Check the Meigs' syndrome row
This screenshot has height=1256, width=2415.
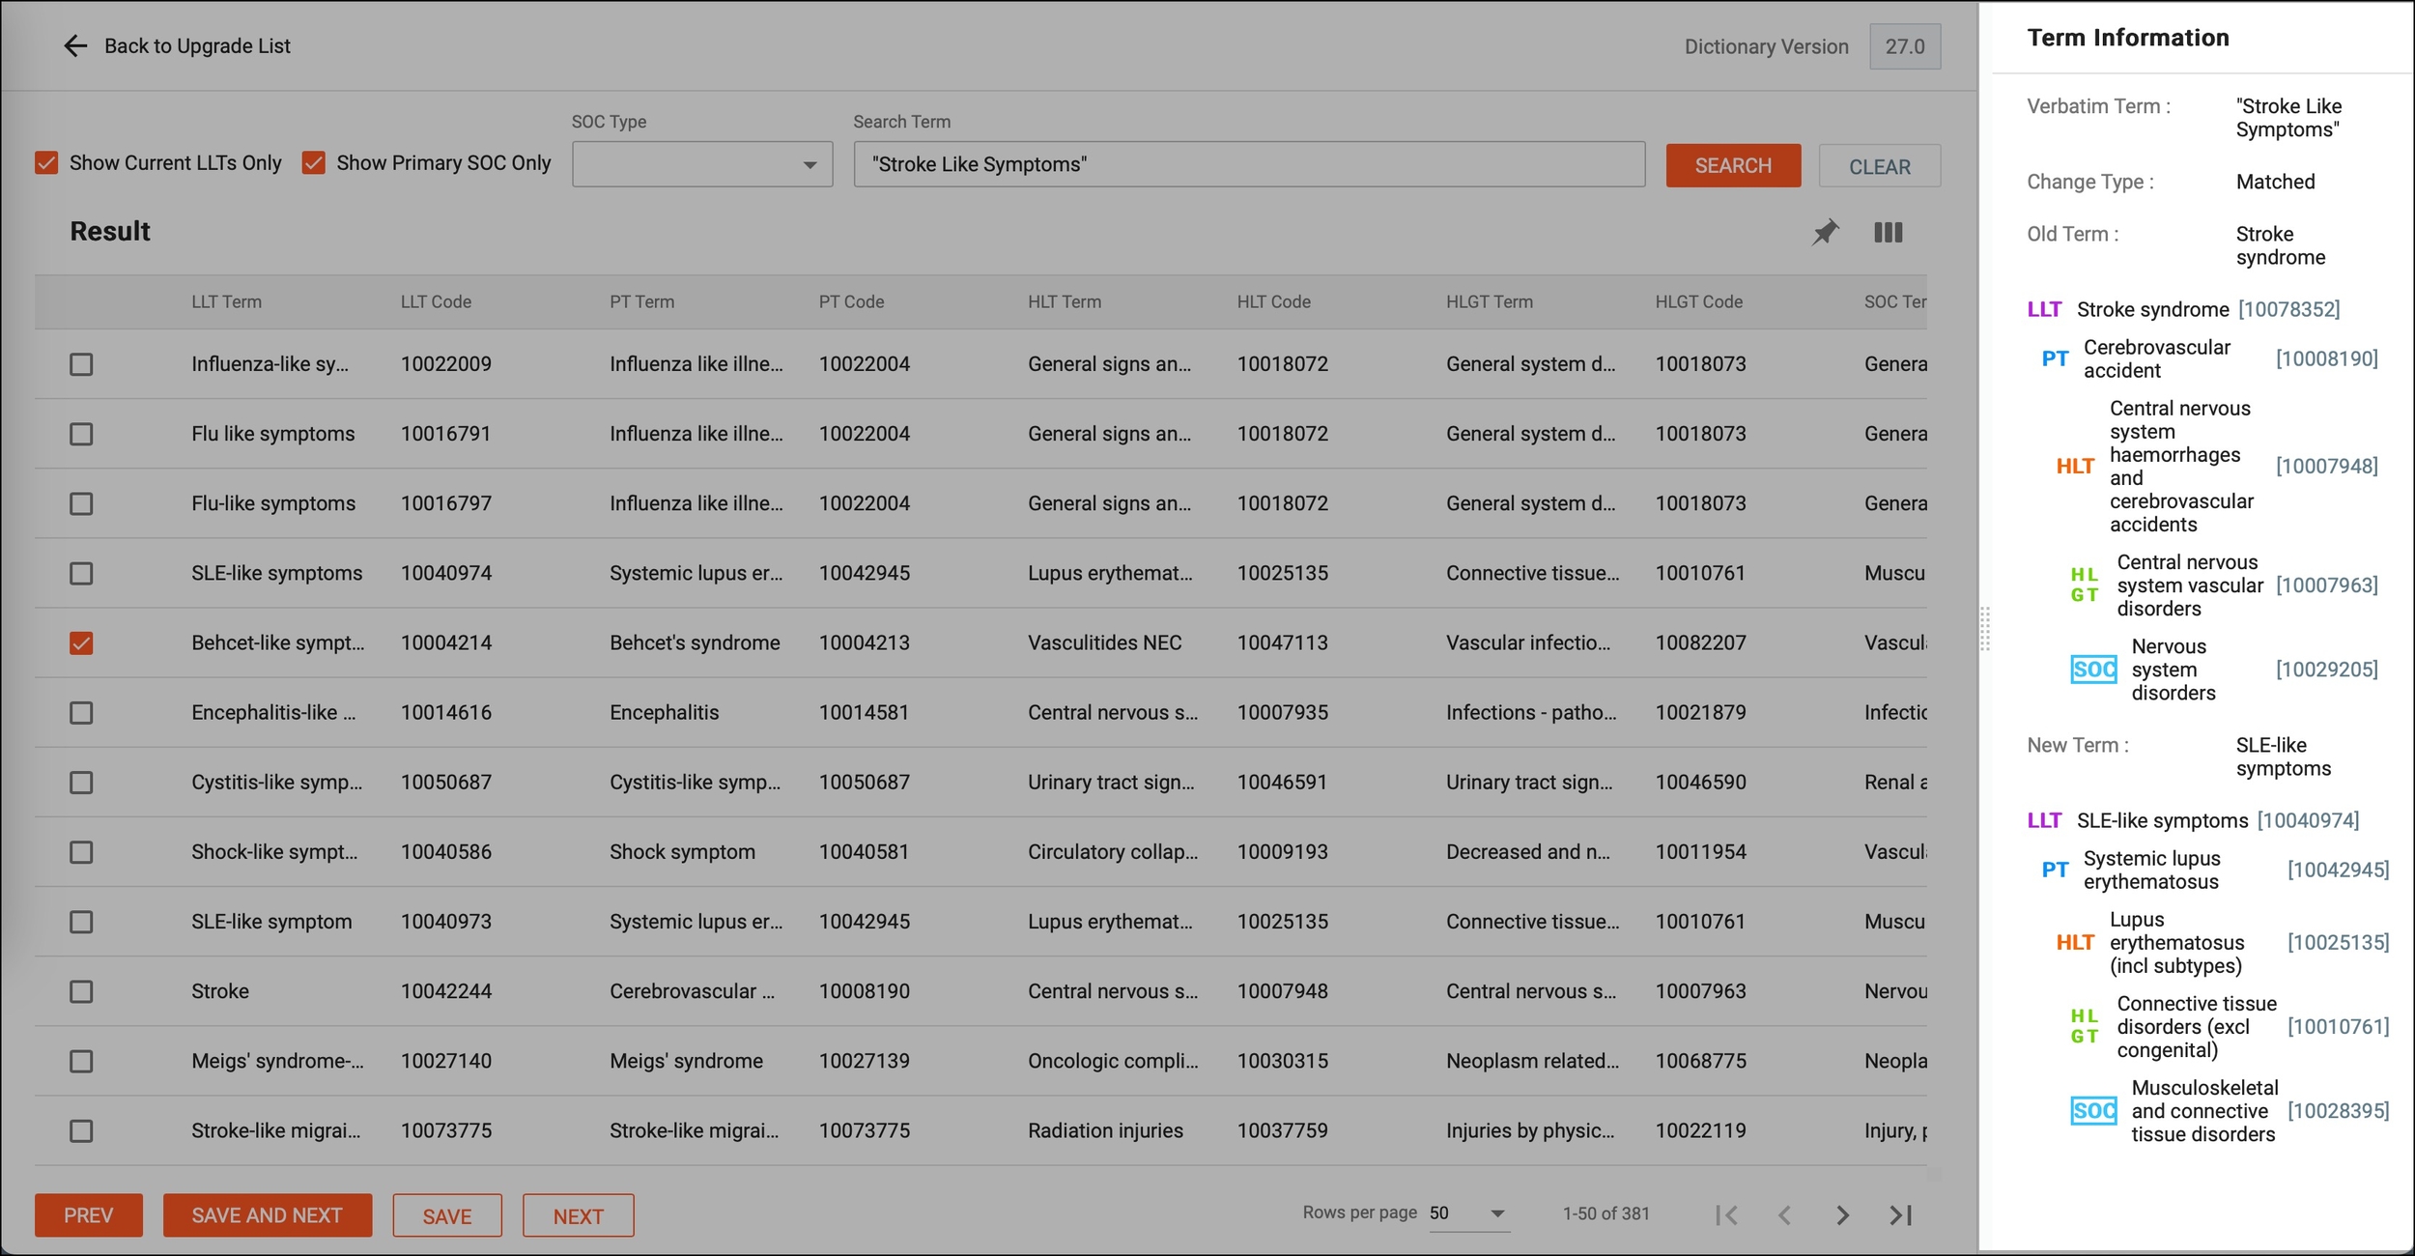click(x=81, y=1061)
